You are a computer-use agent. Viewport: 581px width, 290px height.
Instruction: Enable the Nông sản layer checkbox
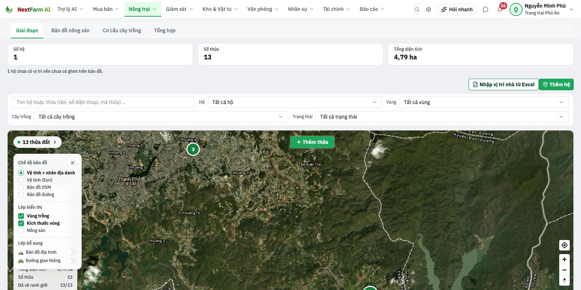(x=21, y=231)
